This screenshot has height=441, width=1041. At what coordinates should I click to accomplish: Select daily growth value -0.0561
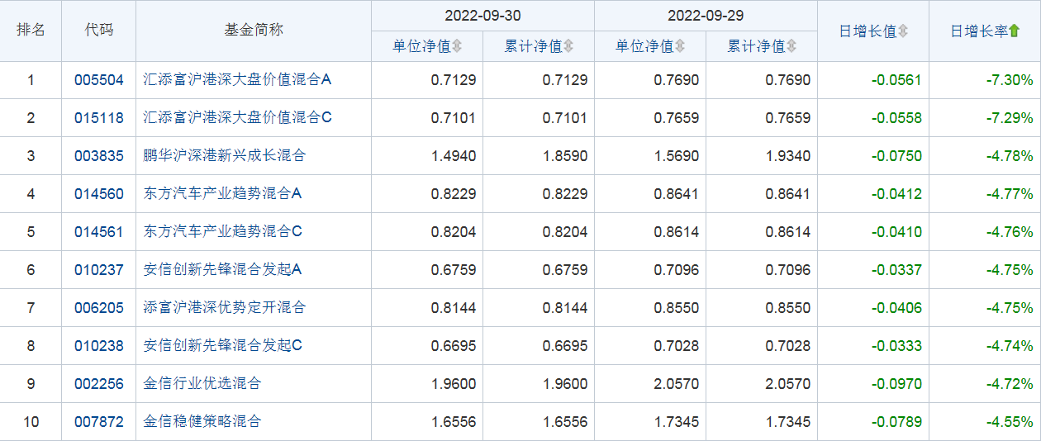(896, 80)
